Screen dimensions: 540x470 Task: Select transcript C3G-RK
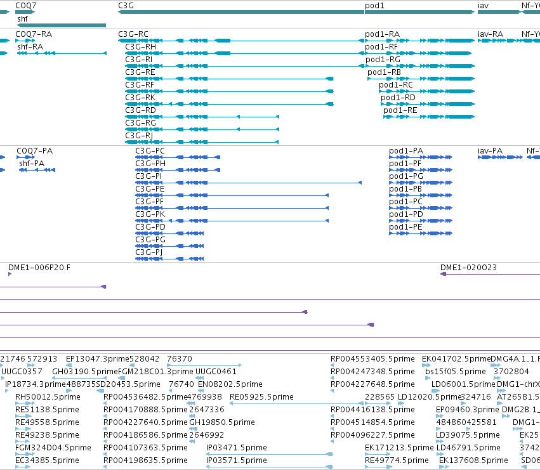tap(140, 98)
